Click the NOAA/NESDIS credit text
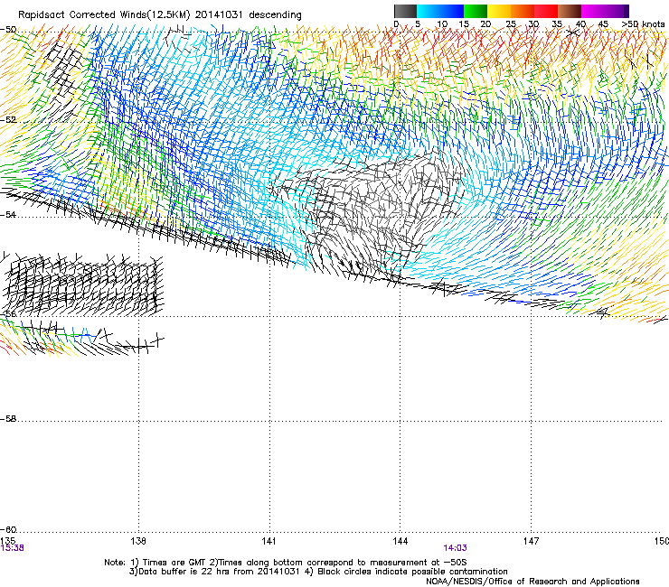The height and width of the screenshot is (587, 669). [532, 581]
